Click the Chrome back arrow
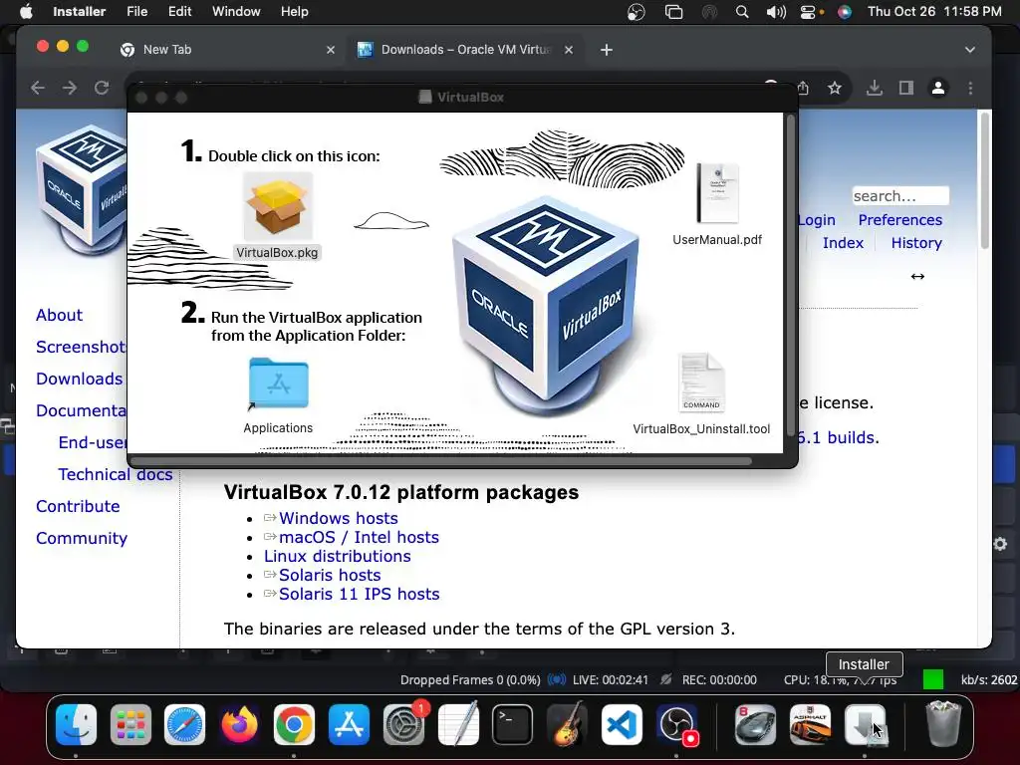The image size is (1020, 765). 38,88
